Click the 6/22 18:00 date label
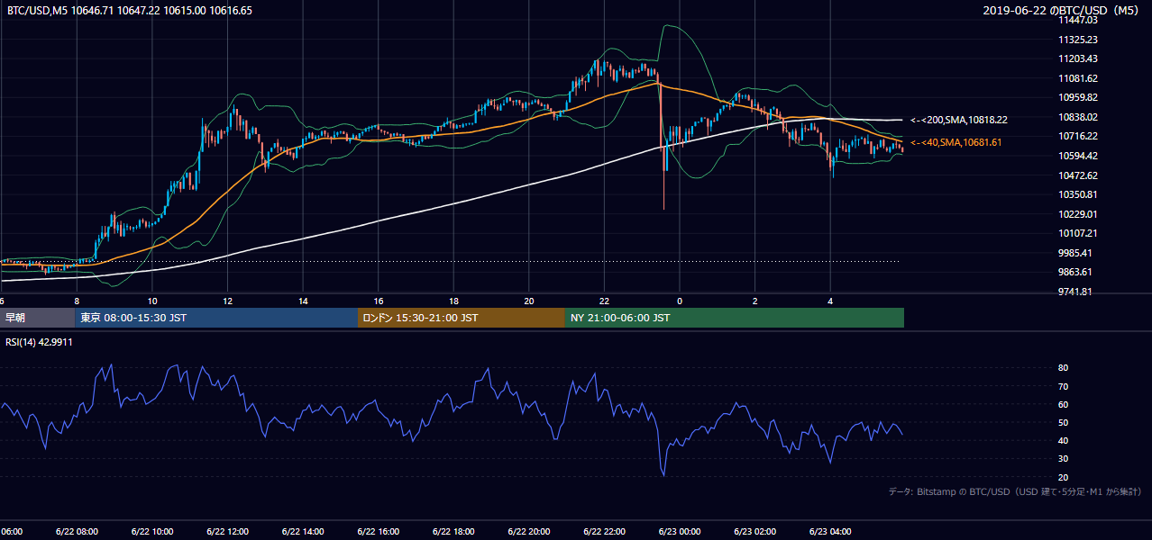Viewport: 1152px width, 540px height. coord(453,532)
